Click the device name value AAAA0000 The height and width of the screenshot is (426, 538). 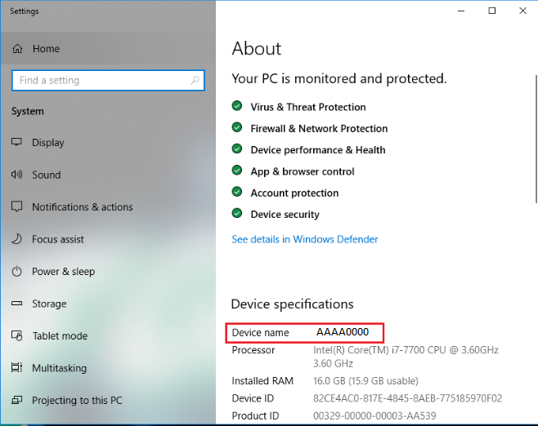tap(343, 332)
